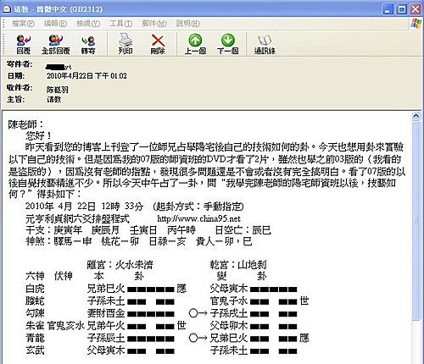Click the Windows flag logo icon
This screenshot has height=364, width=424.
(416, 23)
